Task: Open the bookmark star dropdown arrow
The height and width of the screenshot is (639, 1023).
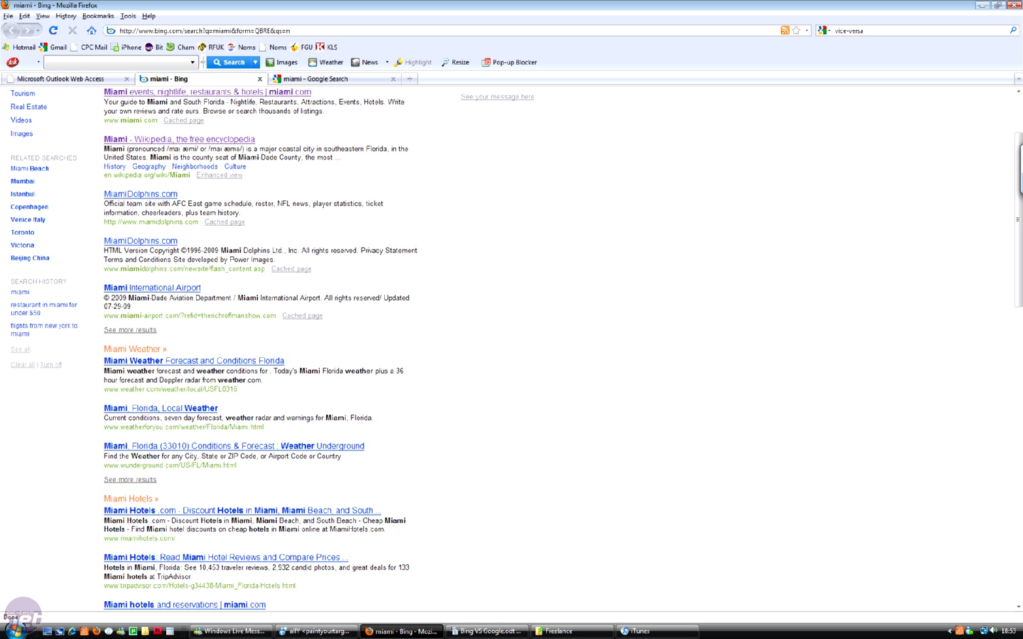Action: point(807,30)
